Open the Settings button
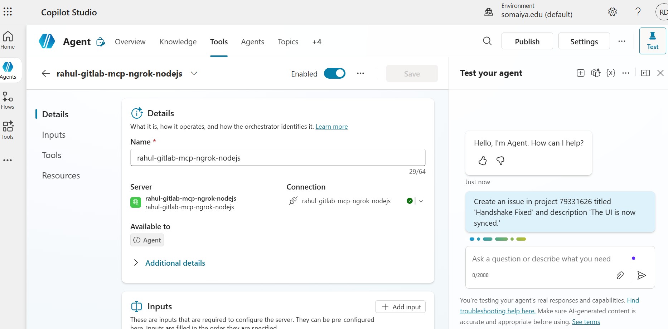Screen dimensions: 668x329 click(584, 41)
